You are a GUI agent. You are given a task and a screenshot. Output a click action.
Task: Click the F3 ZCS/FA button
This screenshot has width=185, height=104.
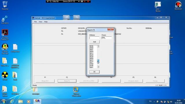pos(89,81)
